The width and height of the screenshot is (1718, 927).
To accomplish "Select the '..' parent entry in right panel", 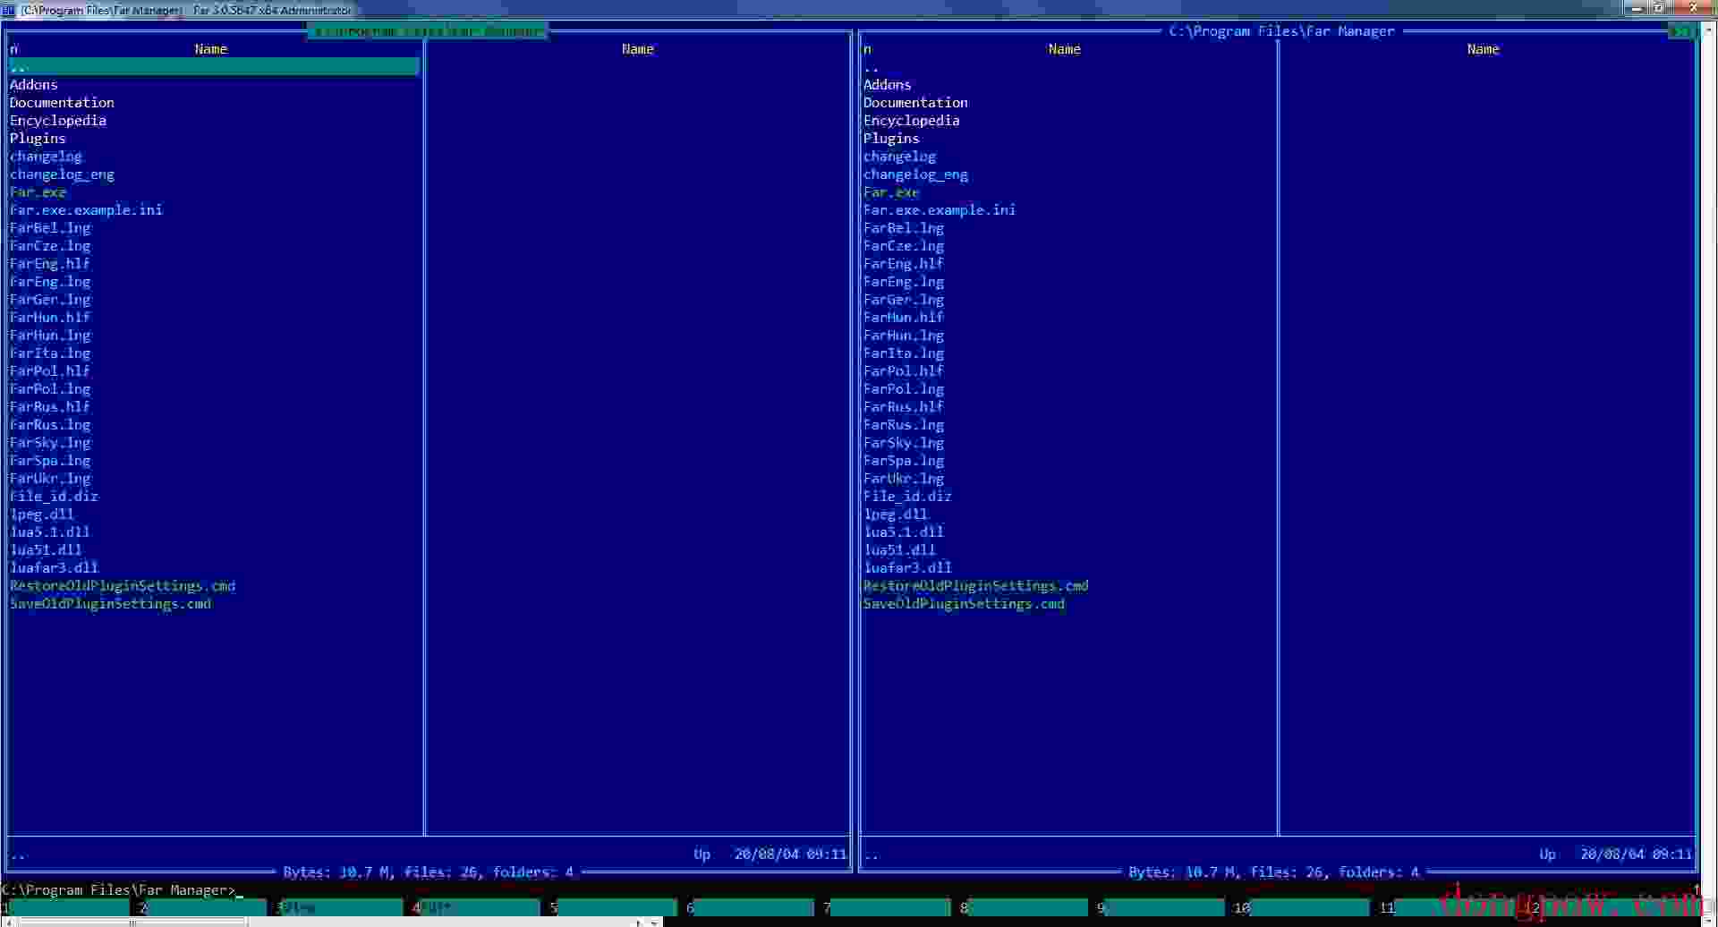I will pos(872,67).
